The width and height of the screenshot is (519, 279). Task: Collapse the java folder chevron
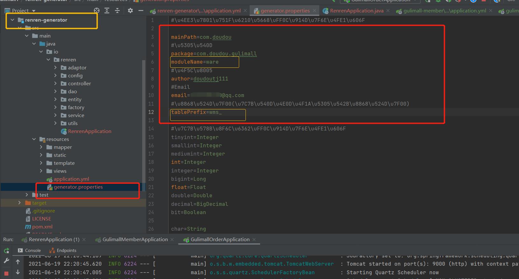click(34, 44)
